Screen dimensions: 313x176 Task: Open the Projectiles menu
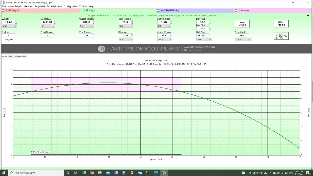click(40, 7)
